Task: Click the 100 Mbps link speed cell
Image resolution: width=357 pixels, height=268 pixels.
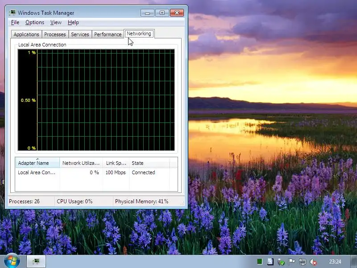Action: pyautogui.click(x=116, y=172)
